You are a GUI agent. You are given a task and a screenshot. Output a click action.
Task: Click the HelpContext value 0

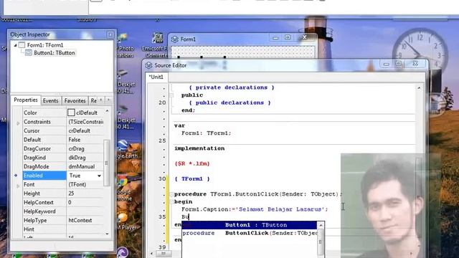tap(70, 202)
